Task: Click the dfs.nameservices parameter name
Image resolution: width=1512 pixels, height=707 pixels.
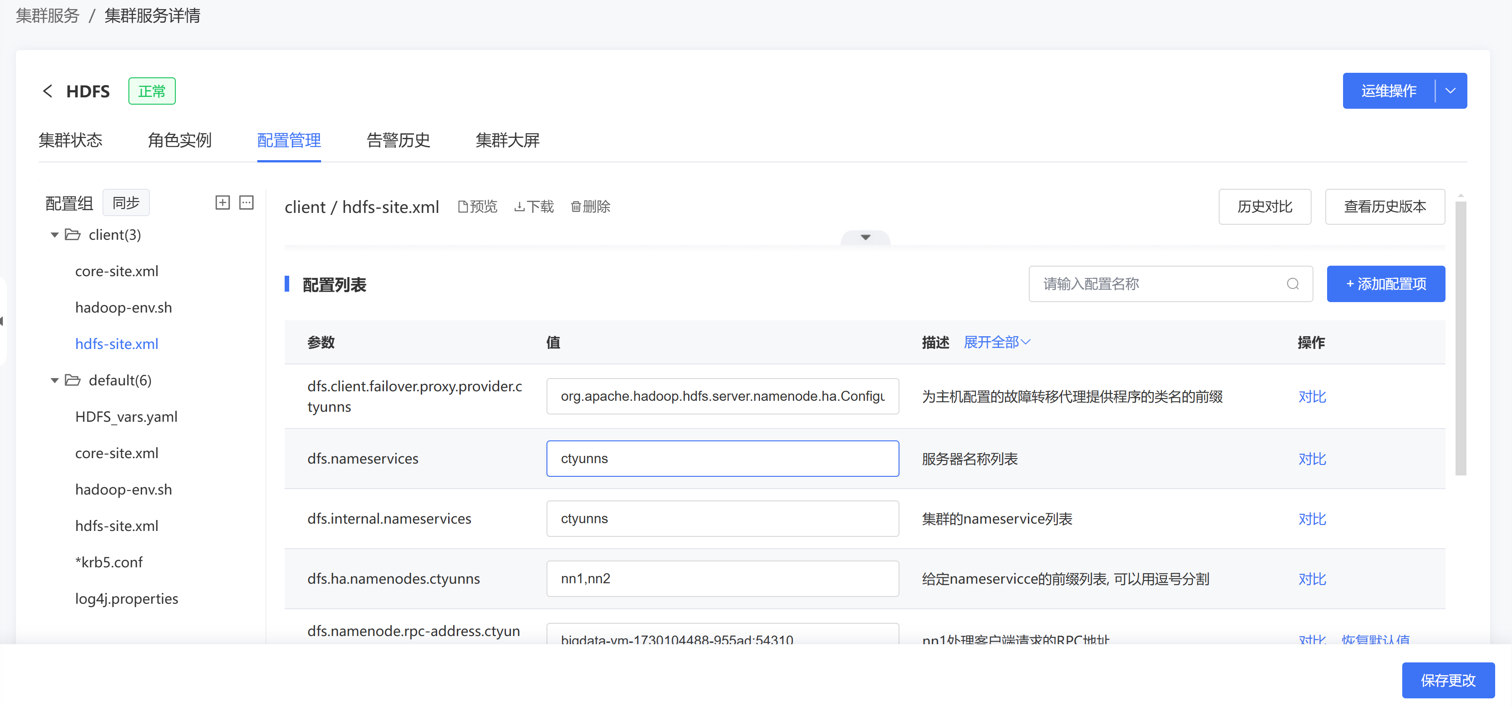Action: [x=363, y=459]
